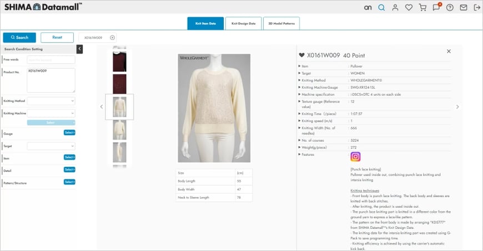Viewport: 483px width, 251px height.
Task: Toggle favorite heart next to X0161W009
Action: pos(301,55)
